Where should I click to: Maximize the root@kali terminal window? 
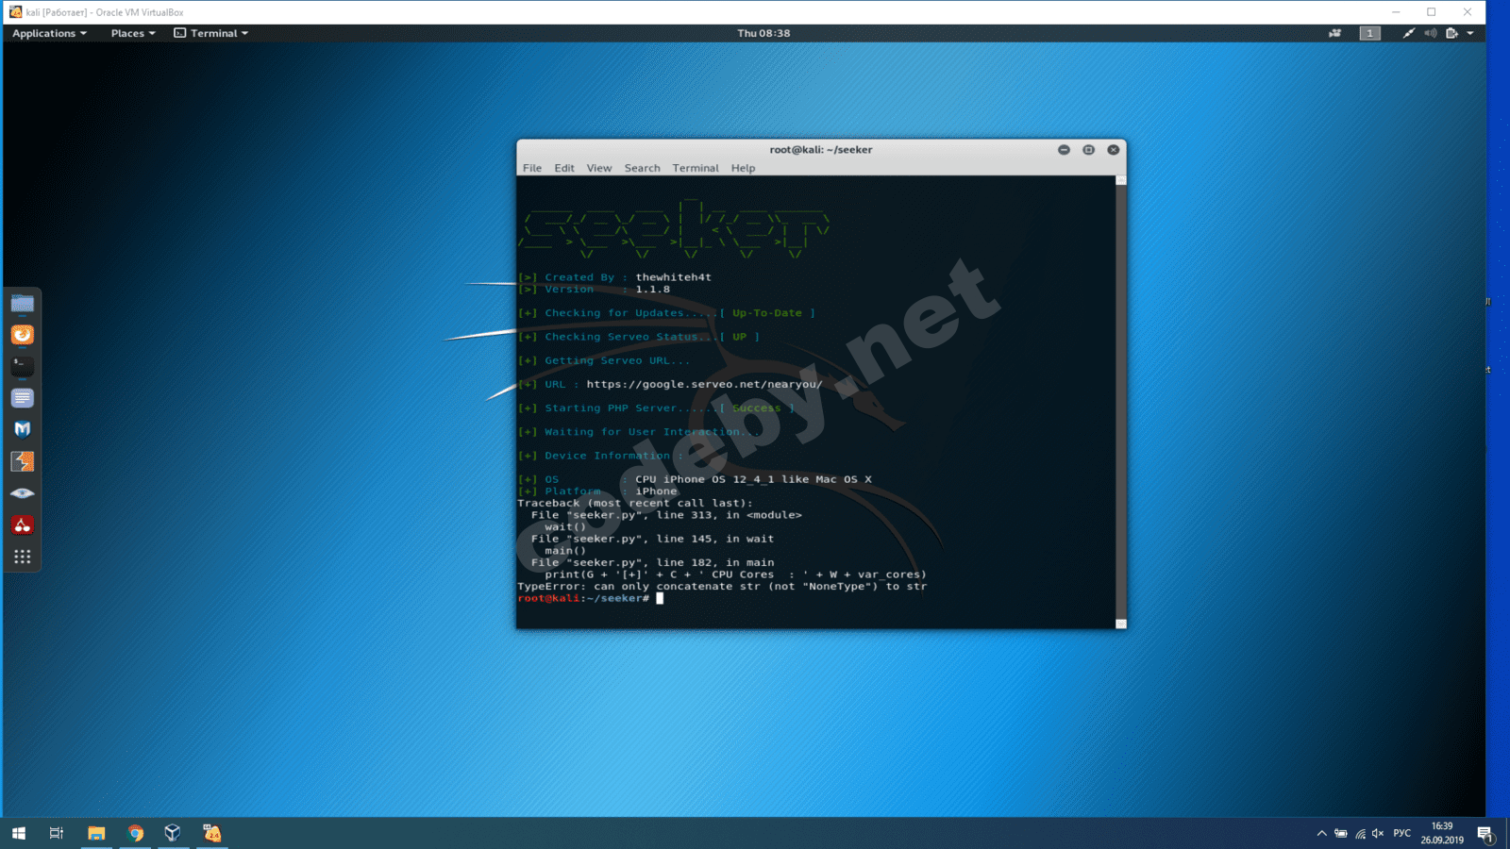(1088, 150)
